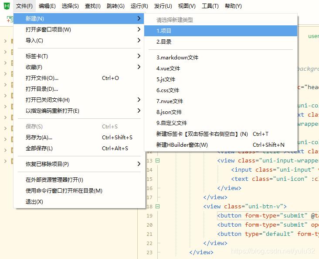
Task: Collapse the code fold marker at line 18
Action: tap(157, 206)
